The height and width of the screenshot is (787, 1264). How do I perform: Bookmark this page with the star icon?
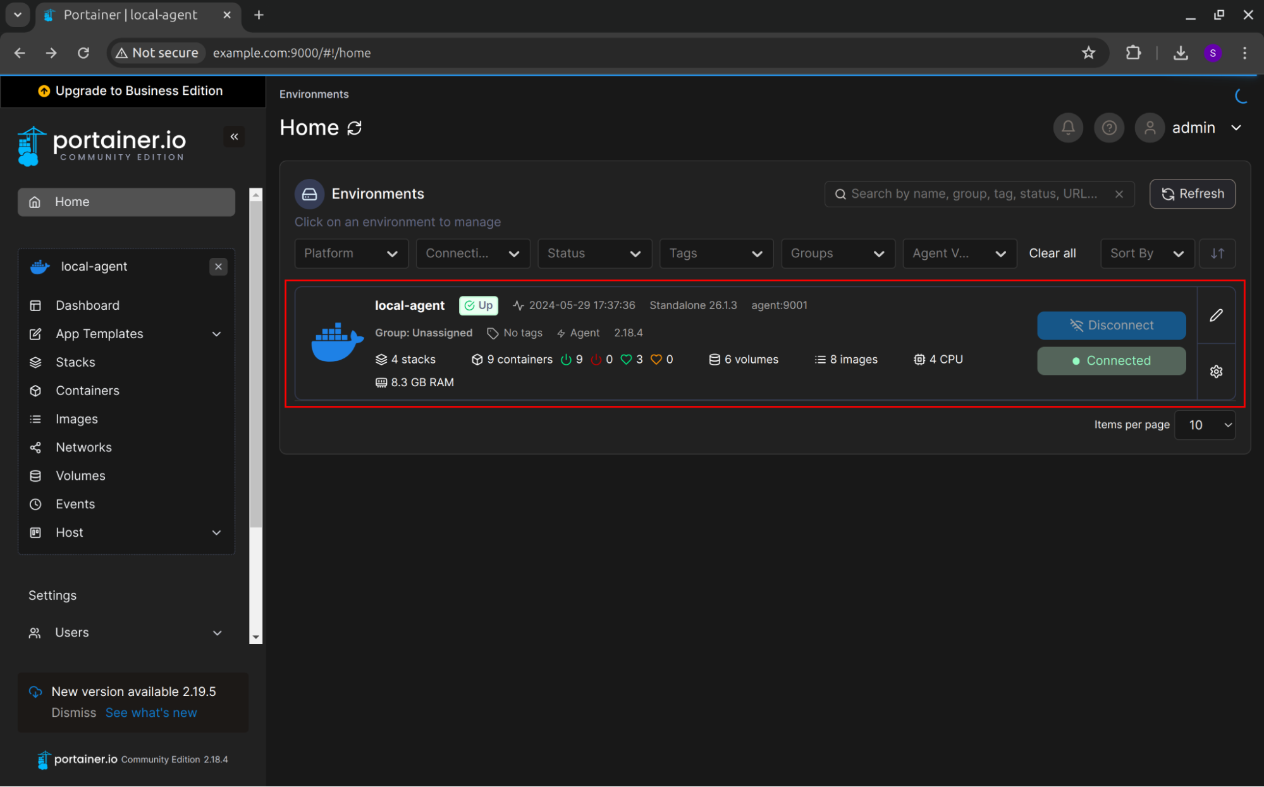(1088, 53)
